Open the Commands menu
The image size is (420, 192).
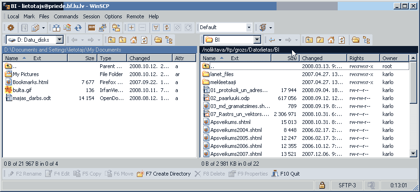[x=66, y=16]
